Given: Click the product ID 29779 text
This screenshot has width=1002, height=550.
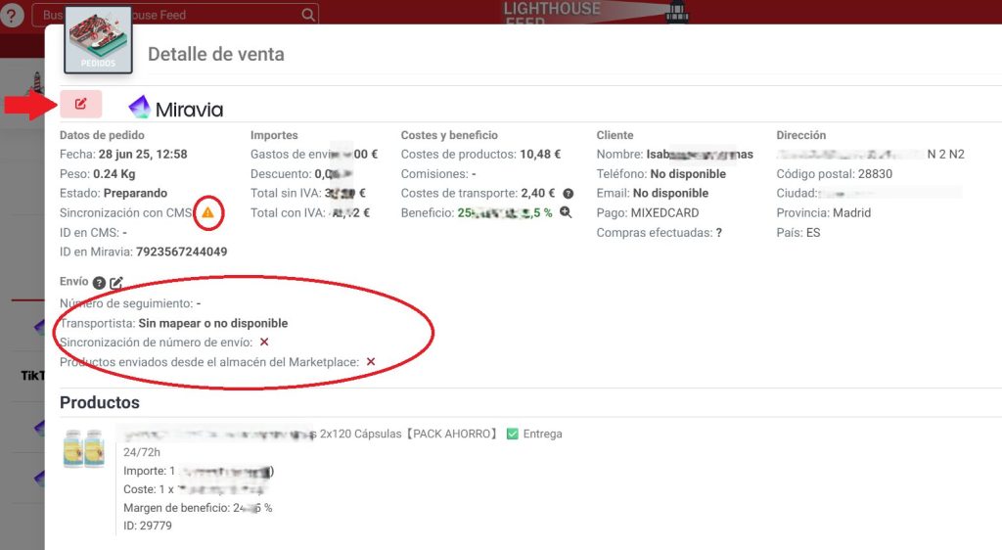Looking at the screenshot, I should [x=148, y=526].
